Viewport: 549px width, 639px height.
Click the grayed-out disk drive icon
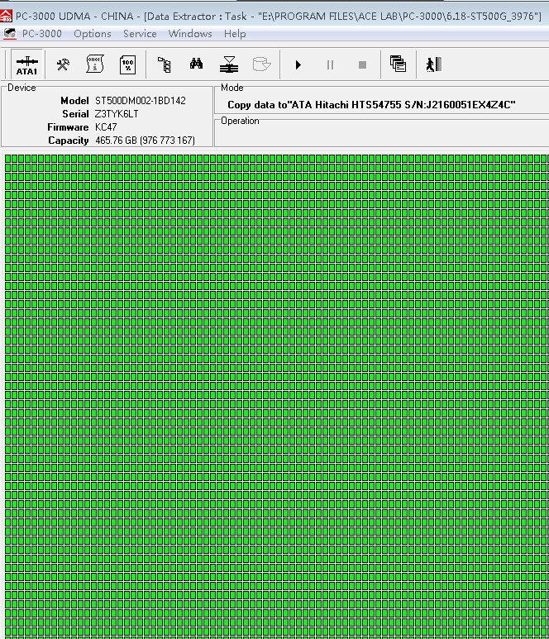(x=261, y=64)
